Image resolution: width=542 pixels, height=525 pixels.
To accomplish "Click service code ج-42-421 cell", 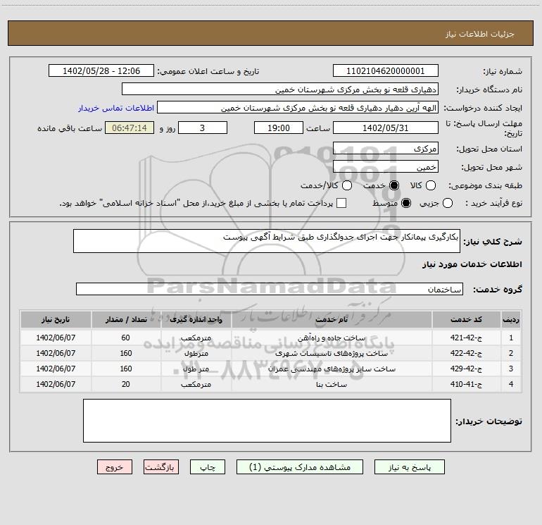I will coord(466,338).
